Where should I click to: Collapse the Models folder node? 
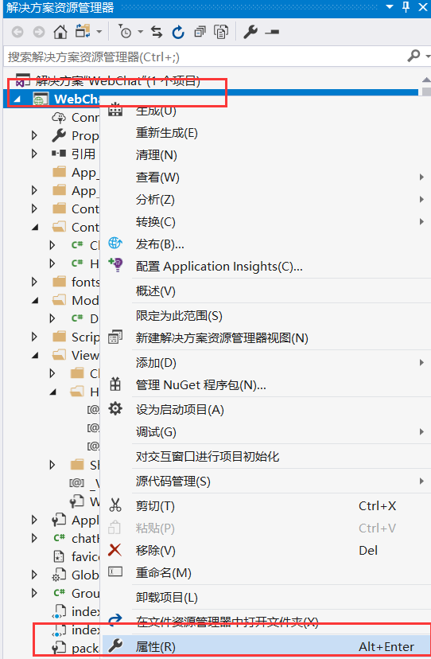tap(35, 301)
